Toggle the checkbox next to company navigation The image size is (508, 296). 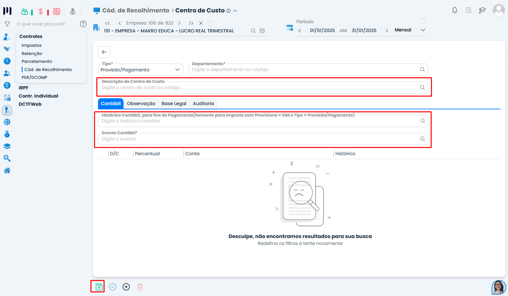[x=210, y=23]
